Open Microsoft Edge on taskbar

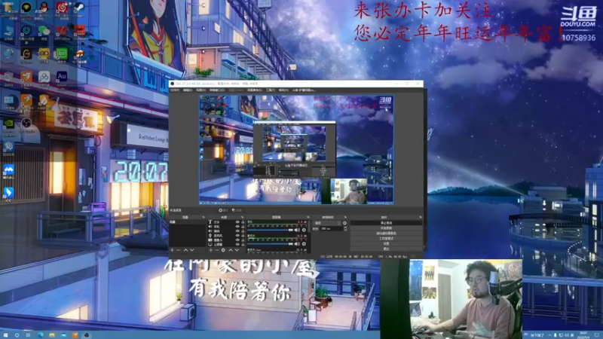coord(40,335)
